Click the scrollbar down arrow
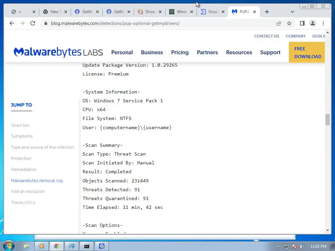This screenshot has width=335, height=251. (327, 230)
